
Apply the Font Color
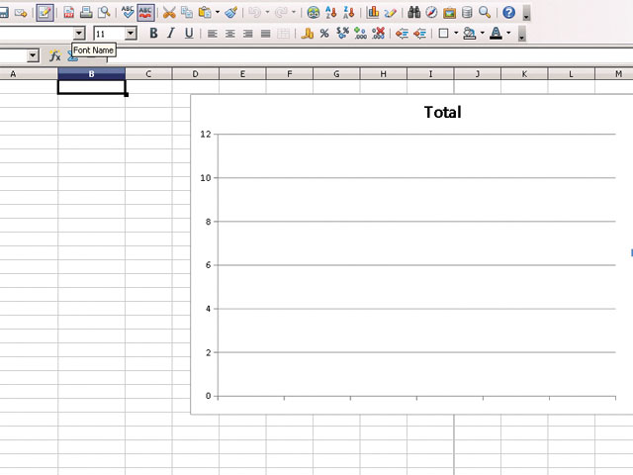496,34
